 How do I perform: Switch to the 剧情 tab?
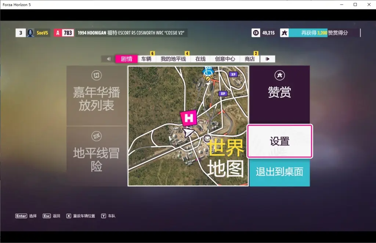(126, 59)
